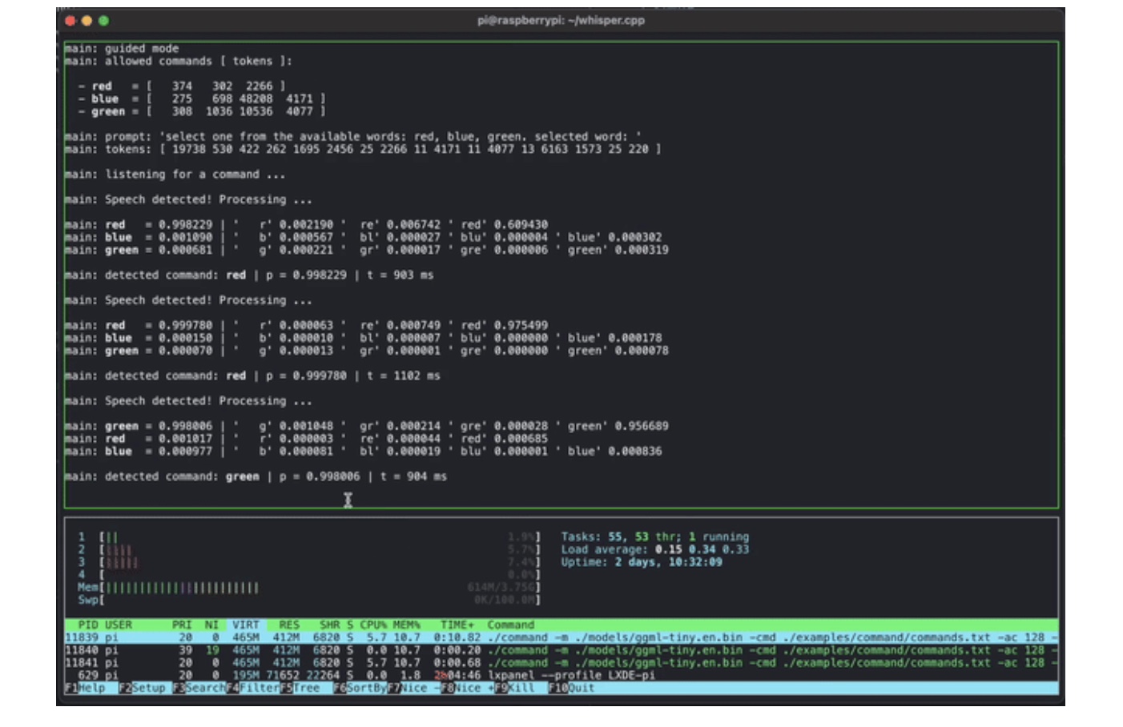Click the green zoom window button
This screenshot has height=727, width=1123.
(x=103, y=21)
